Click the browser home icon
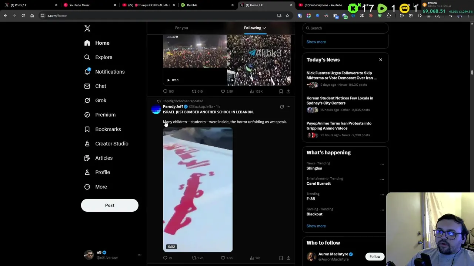This screenshot has width=474, height=266. coord(32,16)
